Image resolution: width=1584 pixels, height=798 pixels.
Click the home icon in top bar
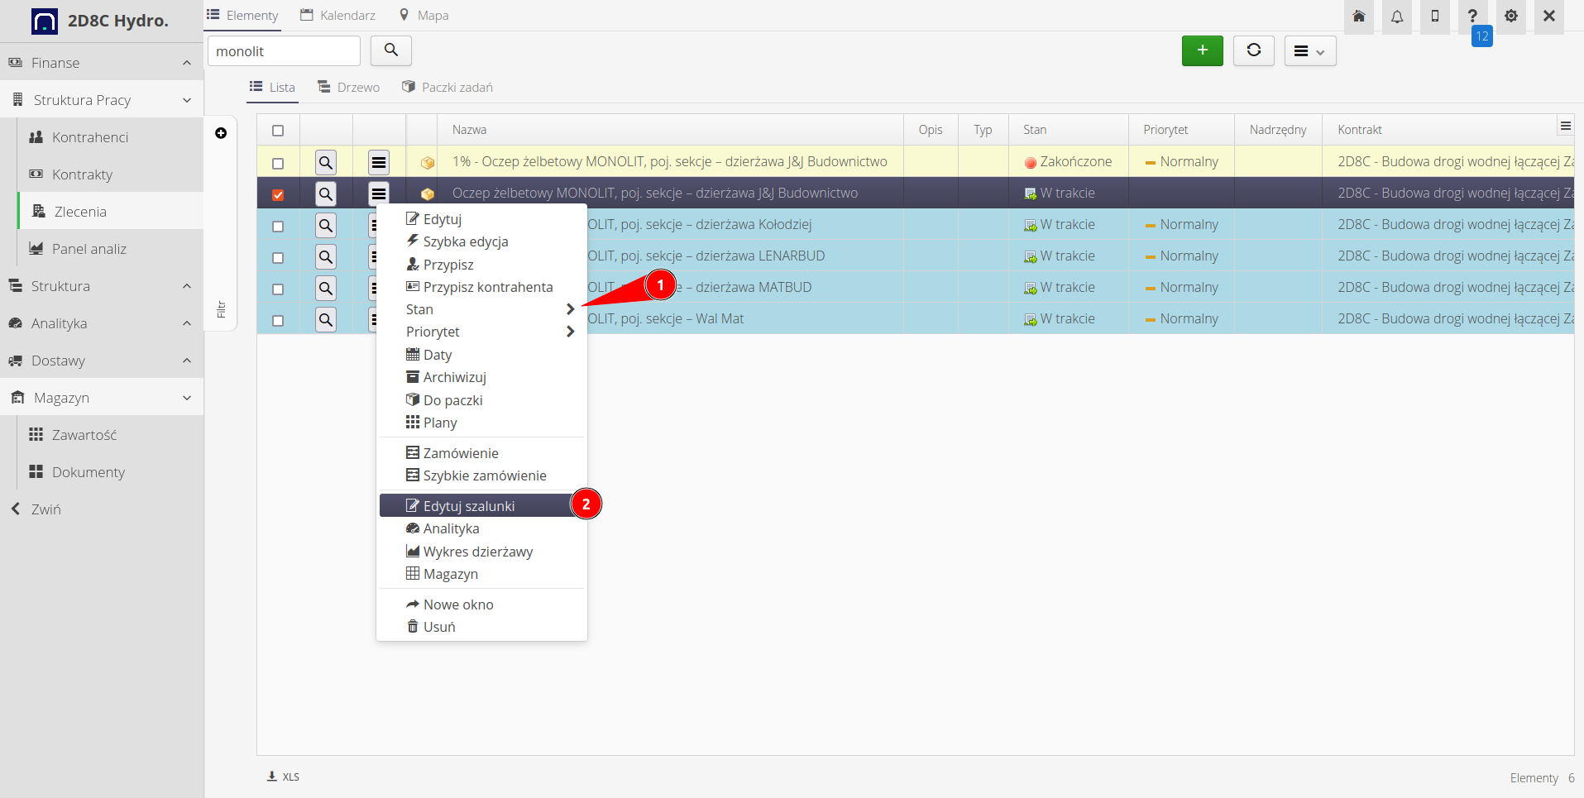pyautogui.click(x=1358, y=17)
